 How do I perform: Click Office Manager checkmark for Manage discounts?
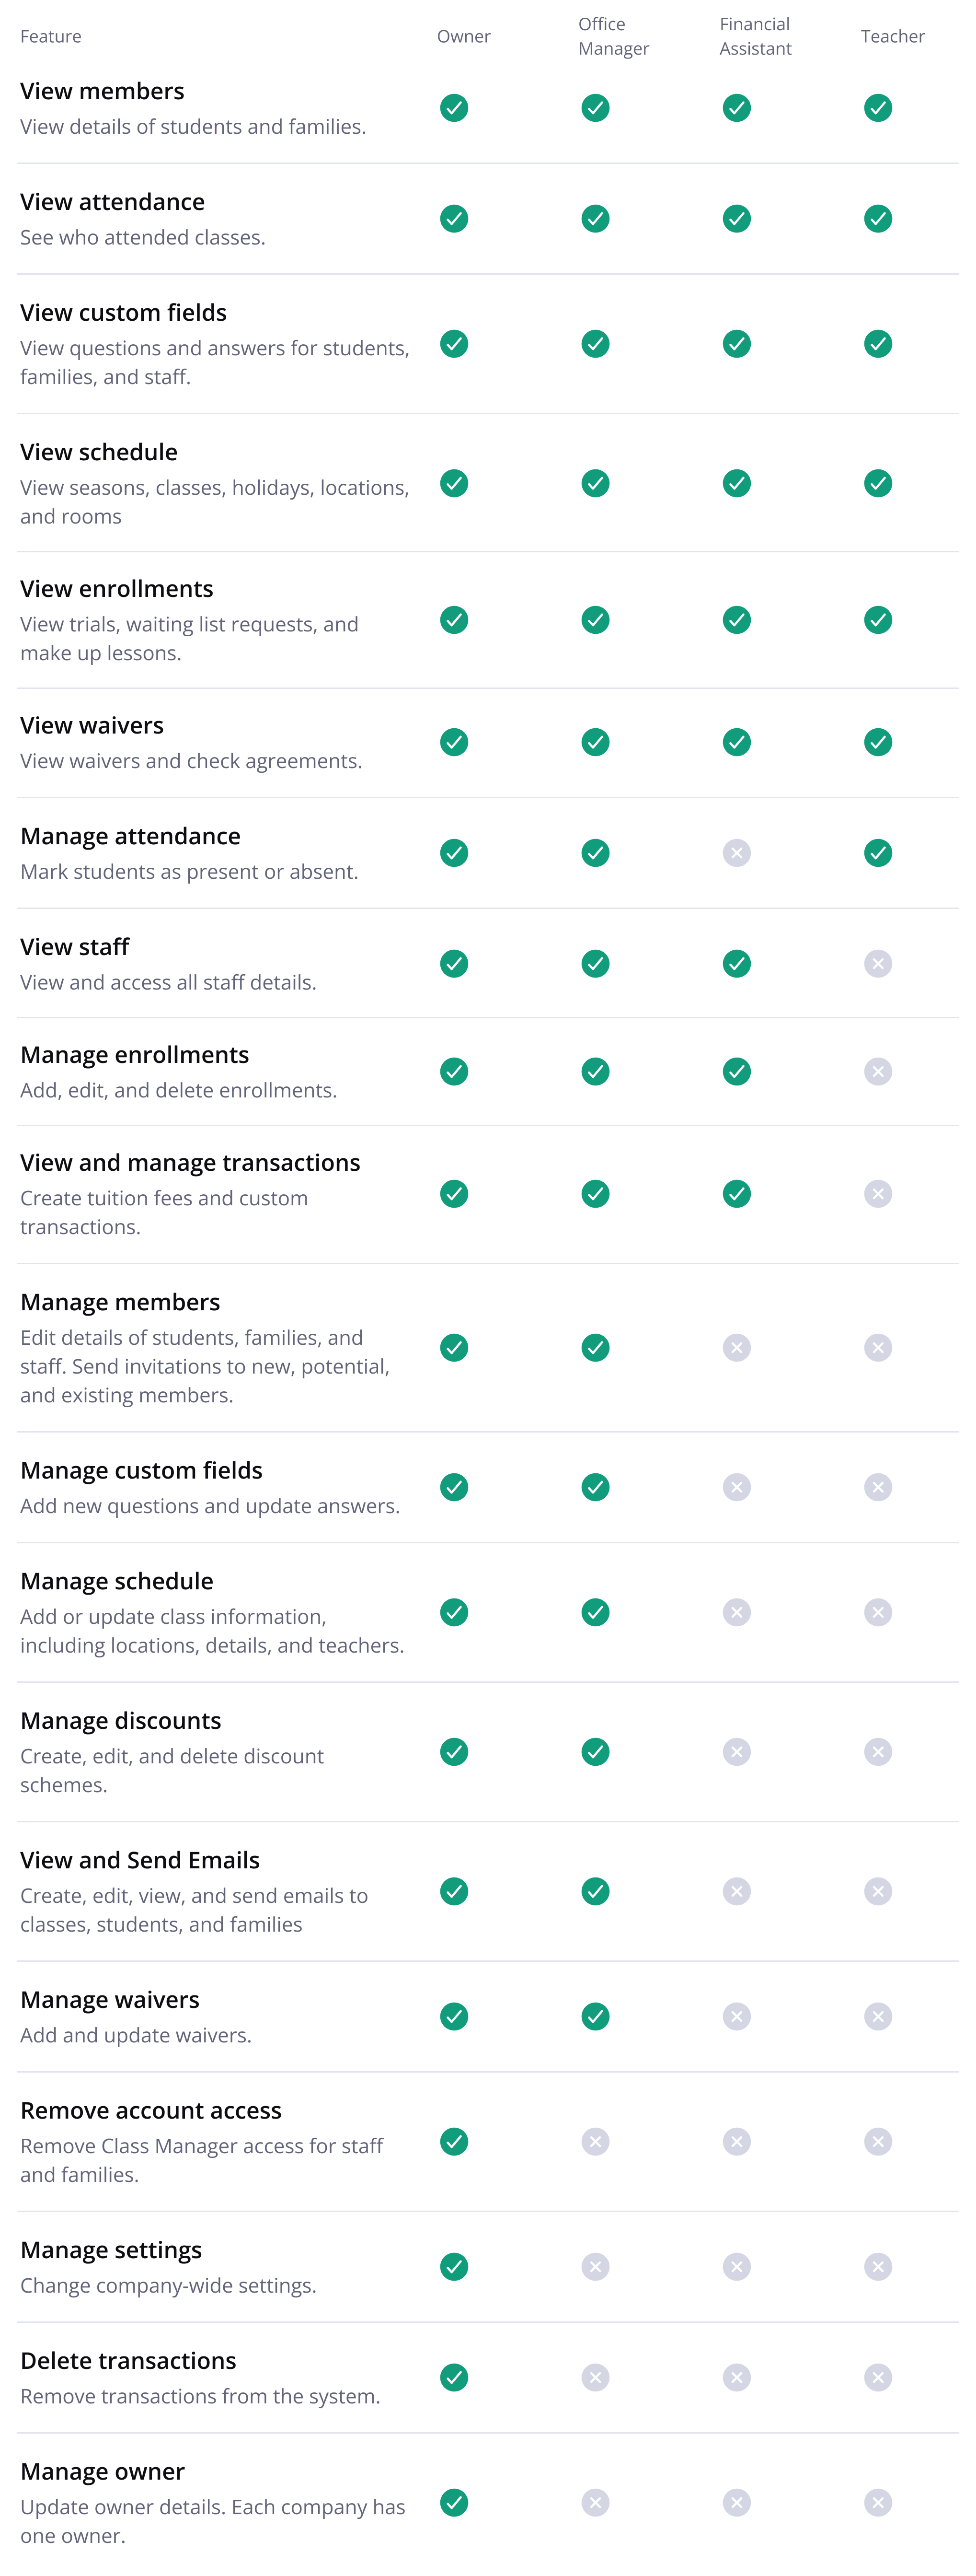[x=596, y=1752]
